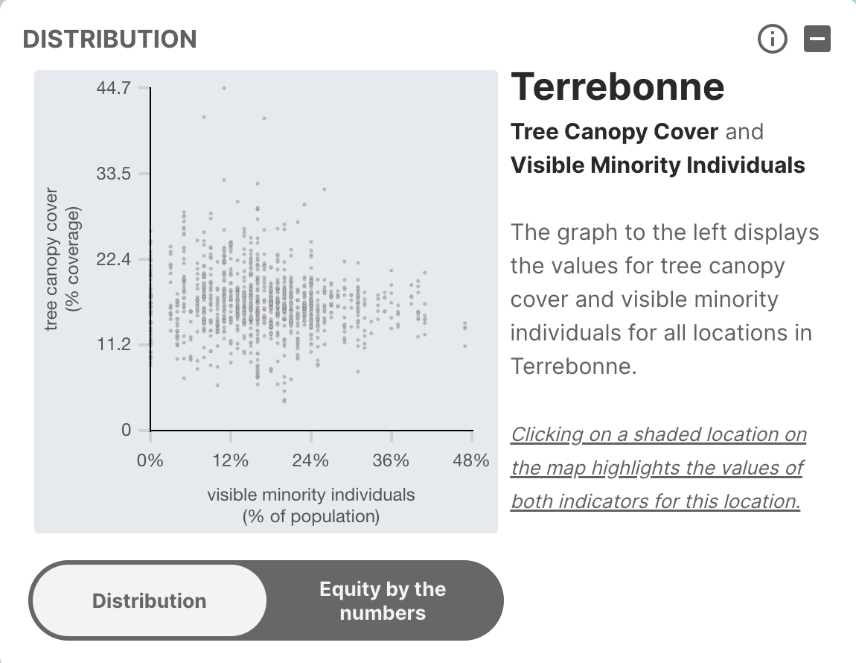
Task: Click the visible minority individuals x-axis label
Action: [x=310, y=505]
